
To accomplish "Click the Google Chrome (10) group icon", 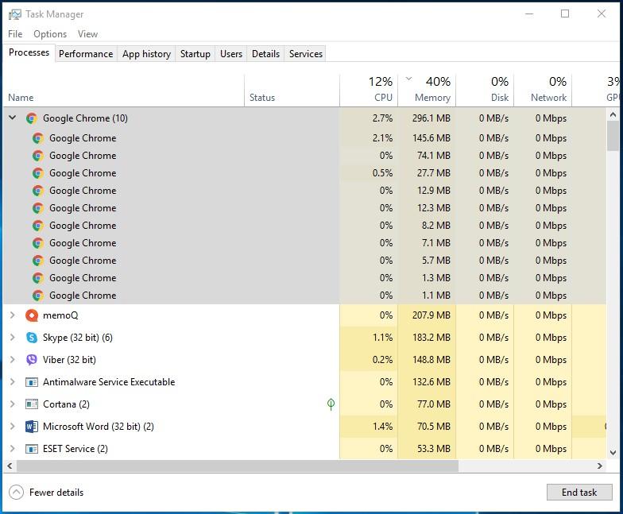I will point(32,118).
